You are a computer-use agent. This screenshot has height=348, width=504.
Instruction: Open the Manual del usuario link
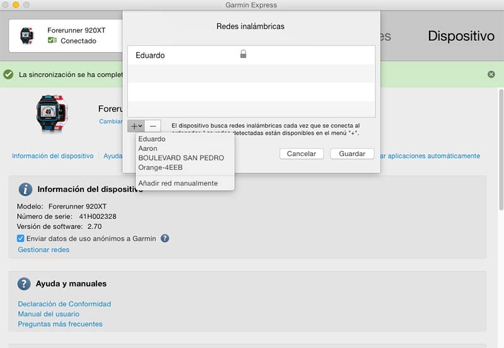[x=49, y=314]
